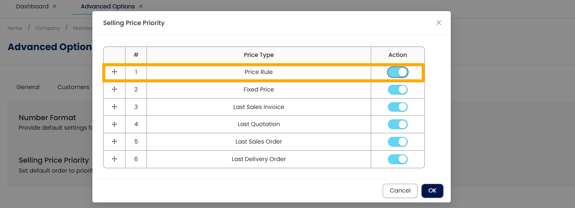The width and height of the screenshot is (575, 208).
Task: Turn off the Fixed Price toggle
Action: pos(397,89)
